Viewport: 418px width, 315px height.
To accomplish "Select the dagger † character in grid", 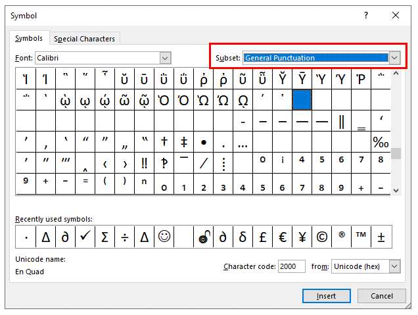I will (x=164, y=141).
